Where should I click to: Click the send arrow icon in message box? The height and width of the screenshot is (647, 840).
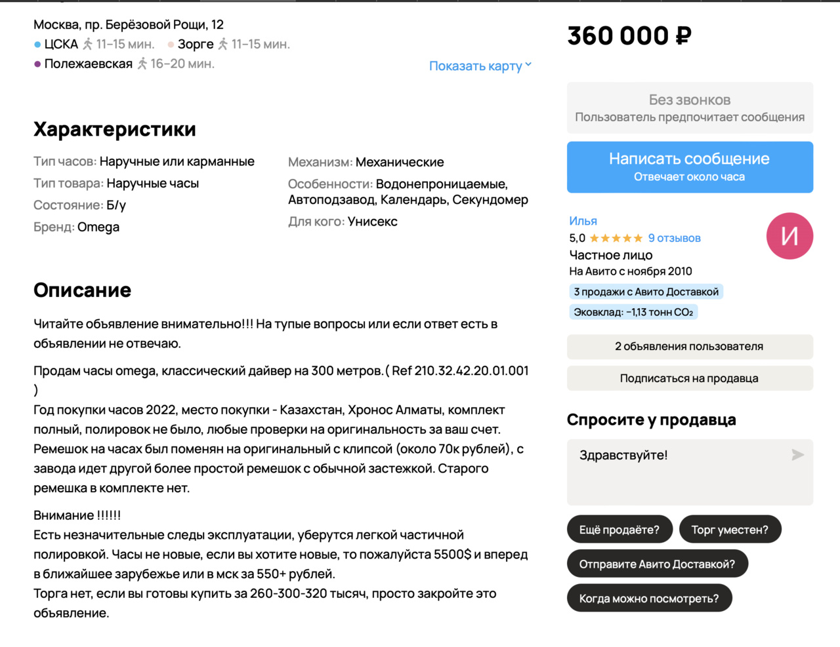pos(797,455)
